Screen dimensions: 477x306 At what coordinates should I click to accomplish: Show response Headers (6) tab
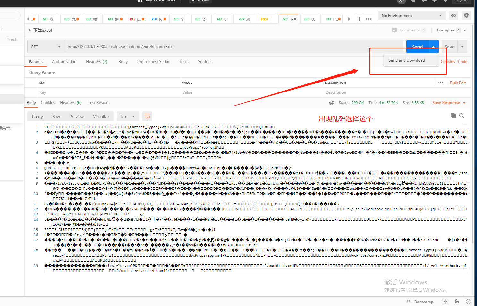point(71,103)
